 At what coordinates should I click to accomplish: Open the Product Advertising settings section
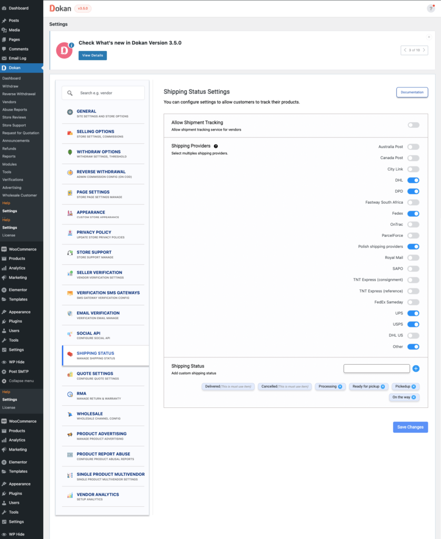(103, 436)
